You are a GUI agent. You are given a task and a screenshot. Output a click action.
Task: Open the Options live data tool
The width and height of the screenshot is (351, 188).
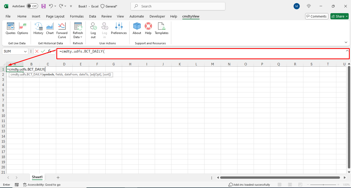point(23,29)
